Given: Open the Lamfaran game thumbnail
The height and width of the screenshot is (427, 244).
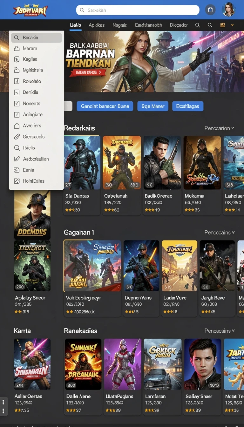Looking at the screenshot, I should coord(163,364).
